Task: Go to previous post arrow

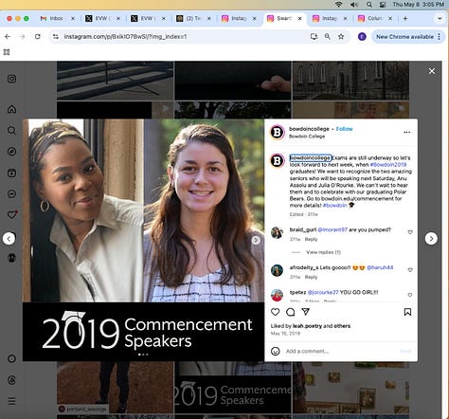Action: tap(9, 239)
